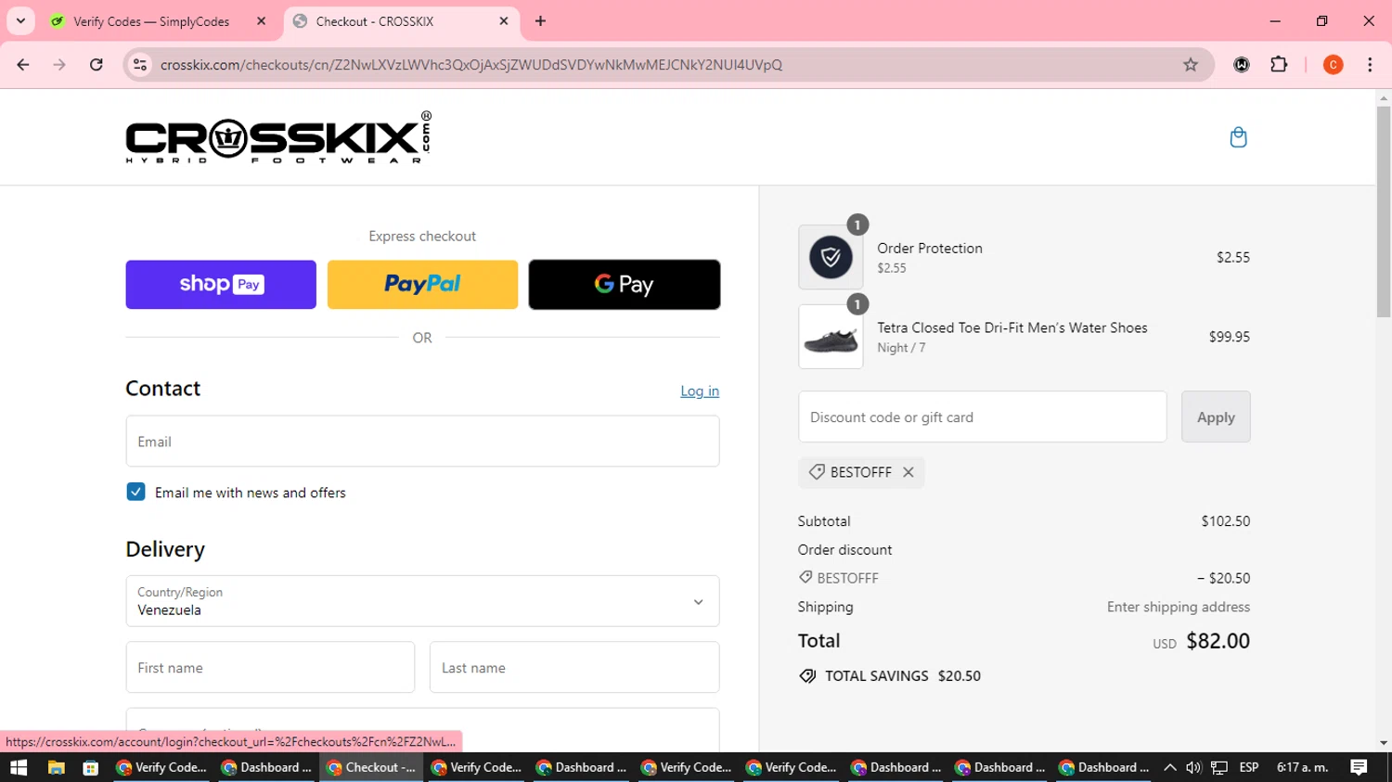Open the volume control in tray
This screenshot has width=1392, height=782.
(x=1193, y=767)
